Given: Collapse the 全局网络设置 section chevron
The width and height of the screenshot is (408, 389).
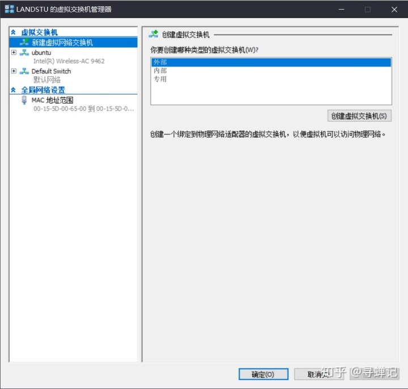Looking at the screenshot, I should pos(13,90).
